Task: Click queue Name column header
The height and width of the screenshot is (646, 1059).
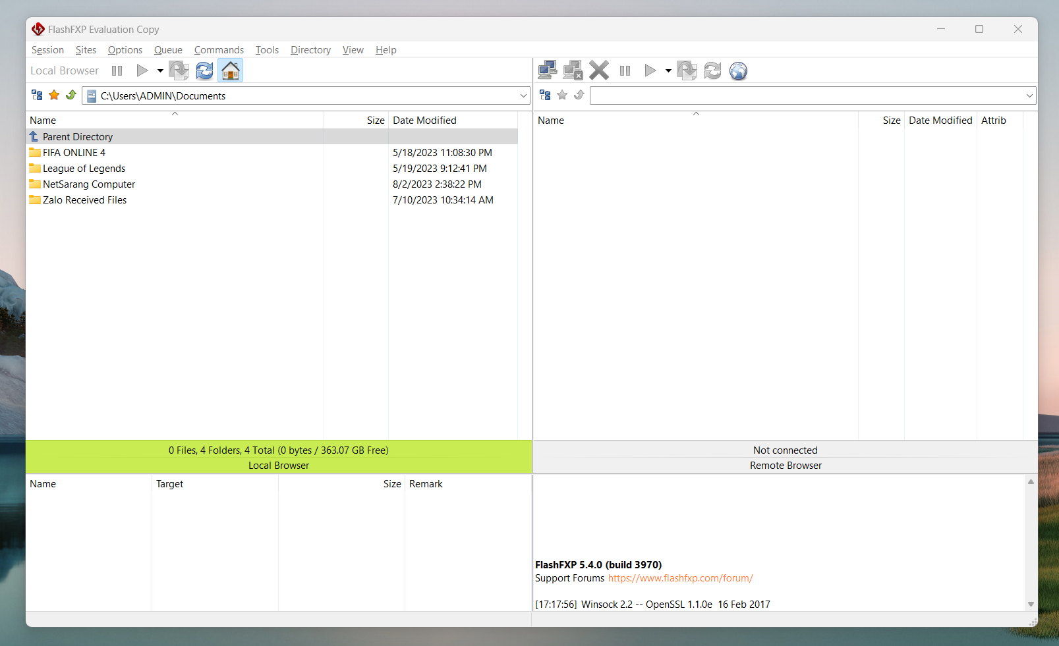Action: [89, 484]
